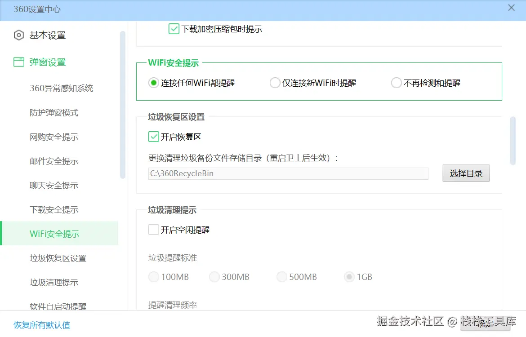Select WiFi安全提示 in sidebar
This screenshot has width=526, height=337.
tap(60, 233)
